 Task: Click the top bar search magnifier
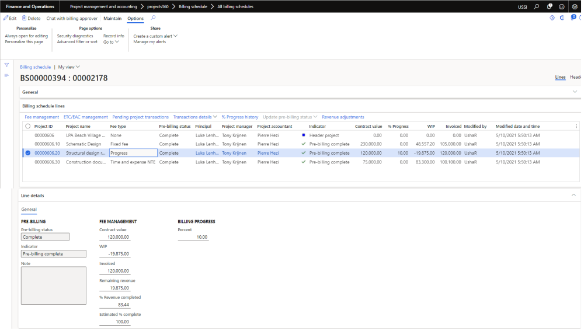(x=537, y=6)
